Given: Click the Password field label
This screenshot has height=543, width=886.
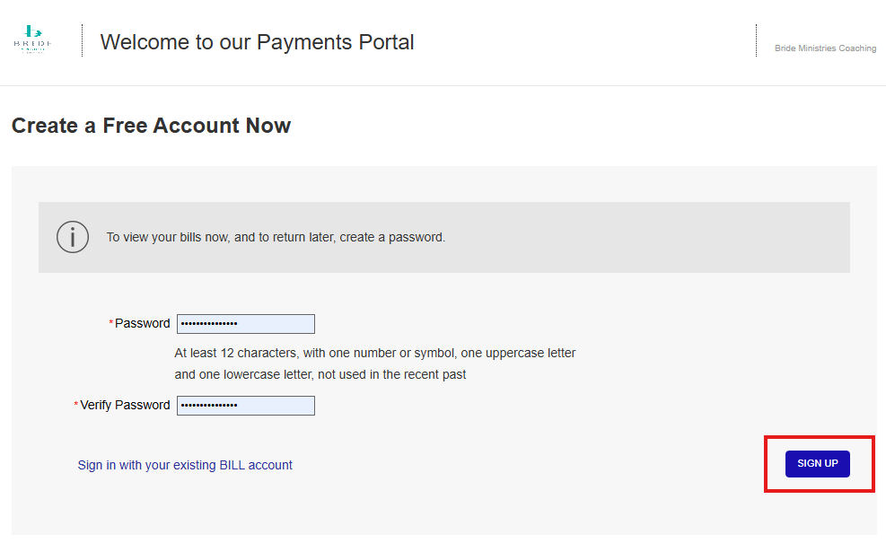Looking at the screenshot, I should click(142, 324).
